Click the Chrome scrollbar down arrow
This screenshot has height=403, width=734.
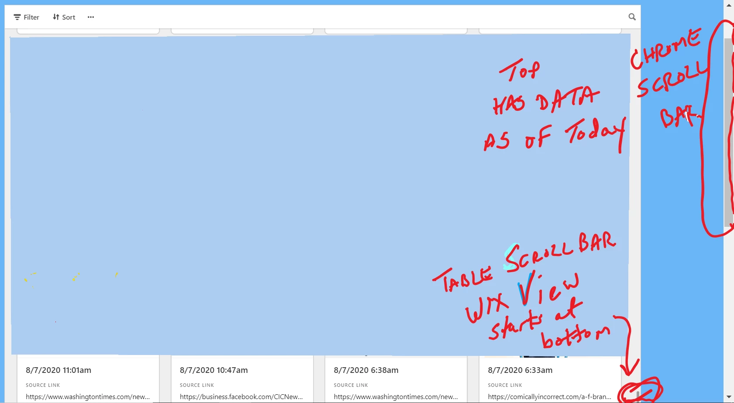pos(729,397)
